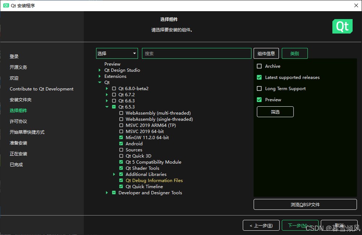362x235 pixels.
Task: Click the 安装文件夹 sidebar step
Action: coord(21,100)
